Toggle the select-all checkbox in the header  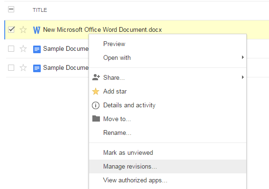11,9
